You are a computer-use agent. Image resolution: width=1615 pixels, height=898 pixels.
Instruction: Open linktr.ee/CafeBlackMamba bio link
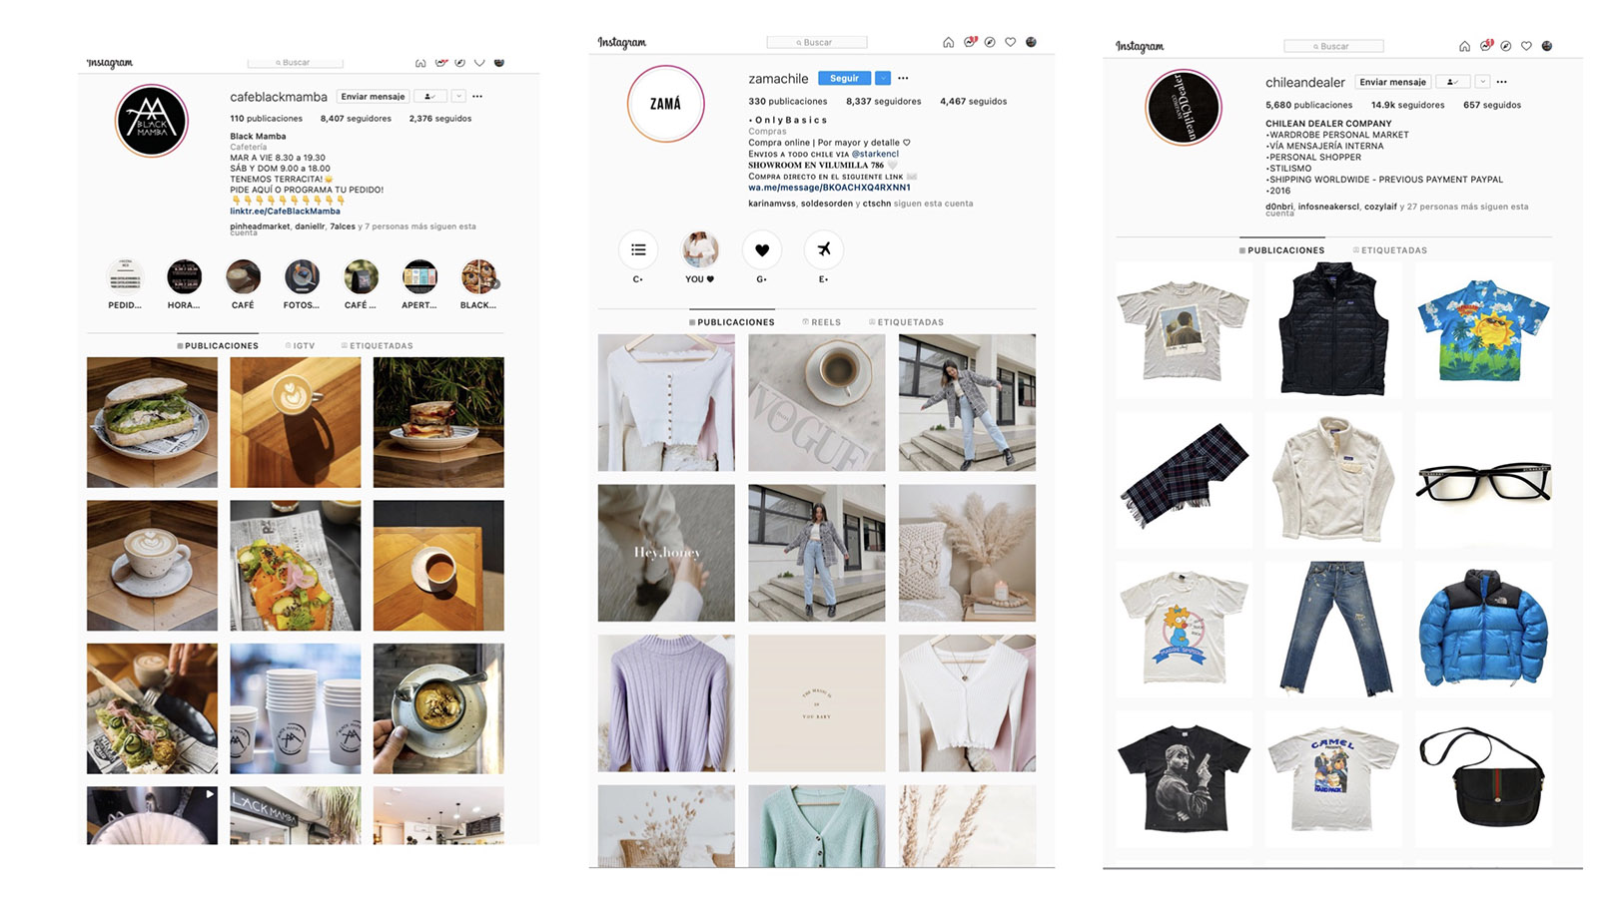(x=285, y=212)
